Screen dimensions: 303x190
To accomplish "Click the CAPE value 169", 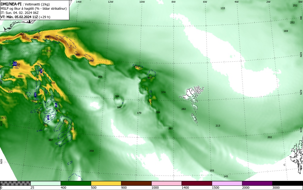I will coord(286,31).
